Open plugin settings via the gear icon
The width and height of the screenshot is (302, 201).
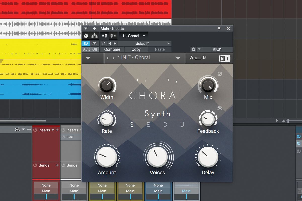193,49
